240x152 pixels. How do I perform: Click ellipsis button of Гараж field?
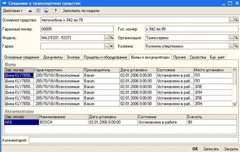pyautogui.click(x=107, y=46)
